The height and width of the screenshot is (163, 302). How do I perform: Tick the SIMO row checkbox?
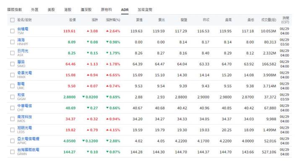pos(12,64)
